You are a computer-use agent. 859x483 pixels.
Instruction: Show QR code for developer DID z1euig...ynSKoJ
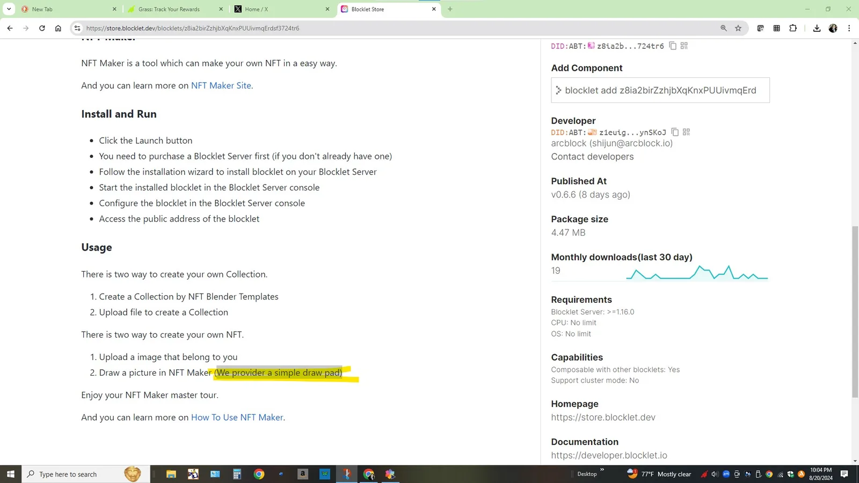click(x=686, y=132)
